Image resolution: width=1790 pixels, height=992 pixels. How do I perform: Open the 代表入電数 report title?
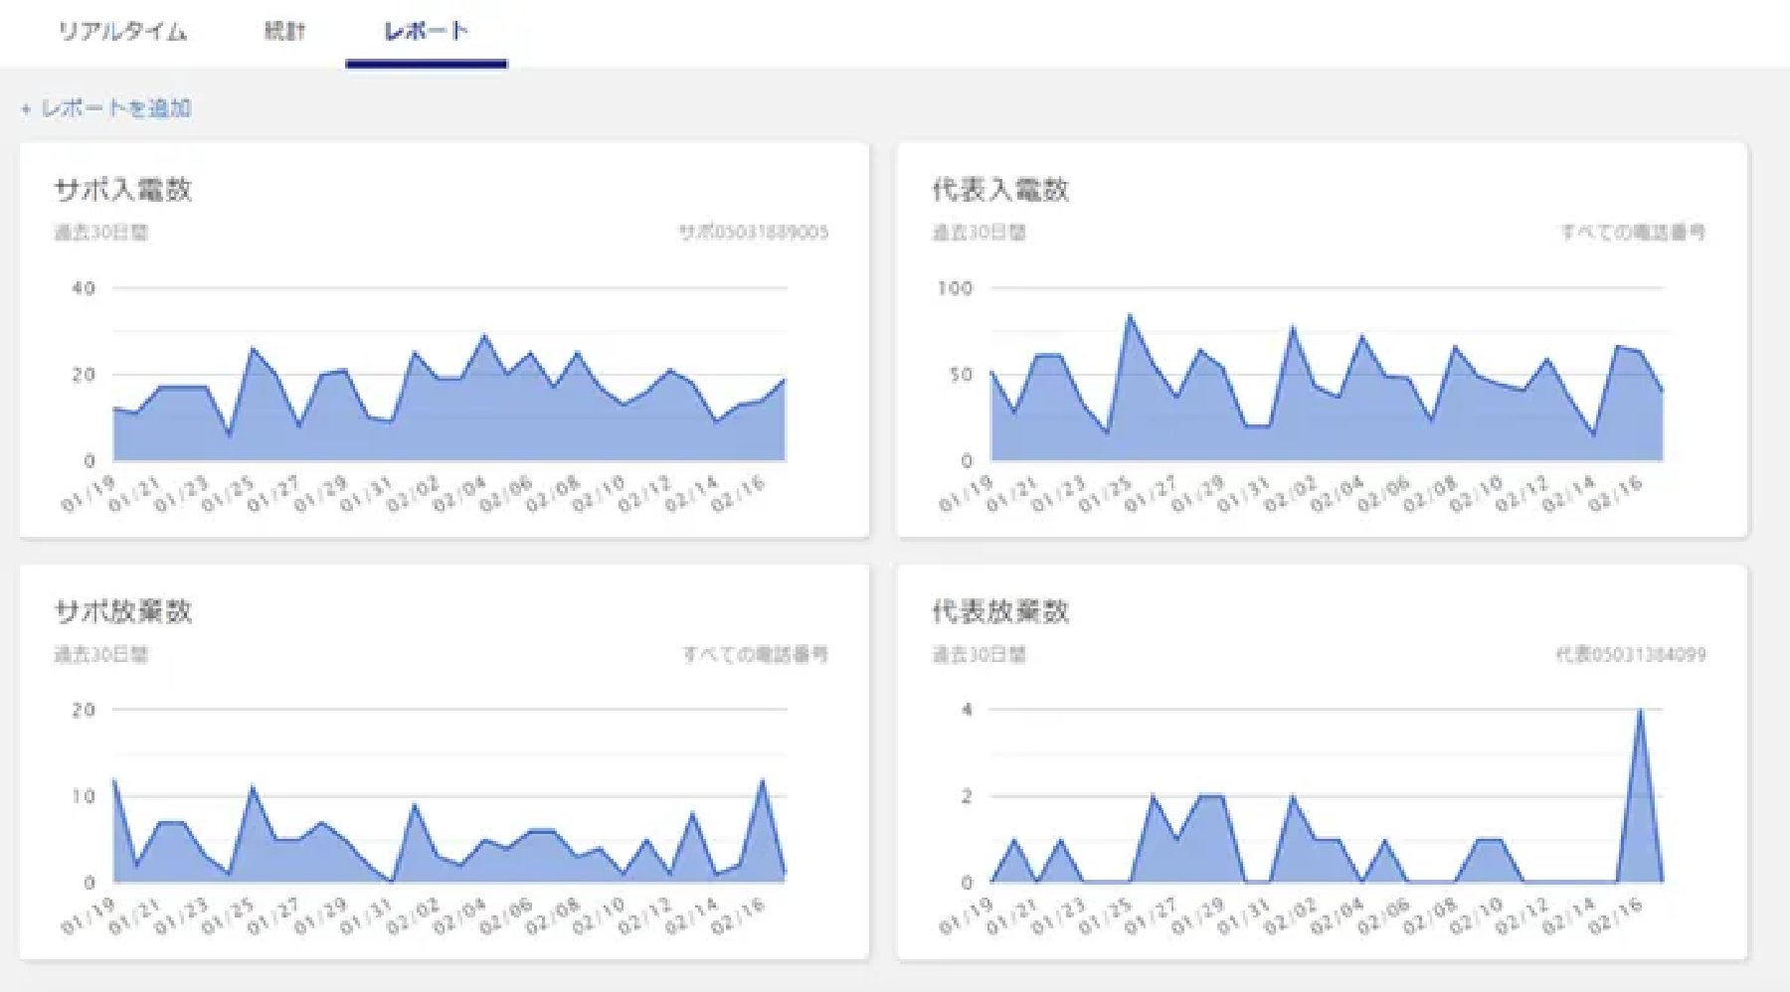pyautogui.click(x=1000, y=189)
